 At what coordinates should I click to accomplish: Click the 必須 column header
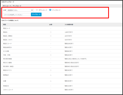tap(51, 25)
